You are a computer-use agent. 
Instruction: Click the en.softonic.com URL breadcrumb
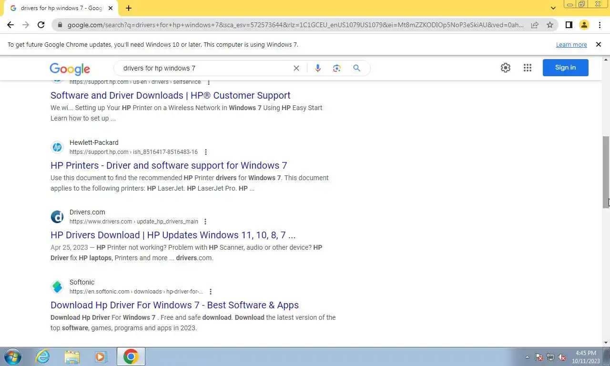[x=136, y=292]
